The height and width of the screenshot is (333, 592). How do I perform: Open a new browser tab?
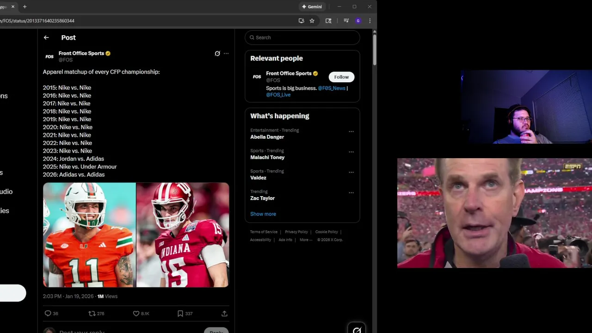pos(25,7)
